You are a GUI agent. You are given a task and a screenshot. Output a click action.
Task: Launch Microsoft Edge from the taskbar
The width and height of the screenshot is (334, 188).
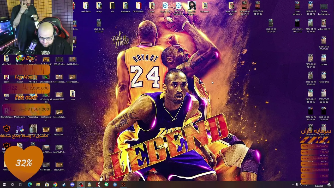click(29, 185)
